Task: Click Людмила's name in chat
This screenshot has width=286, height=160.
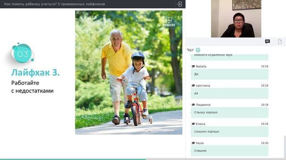Action: (x=203, y=105)
